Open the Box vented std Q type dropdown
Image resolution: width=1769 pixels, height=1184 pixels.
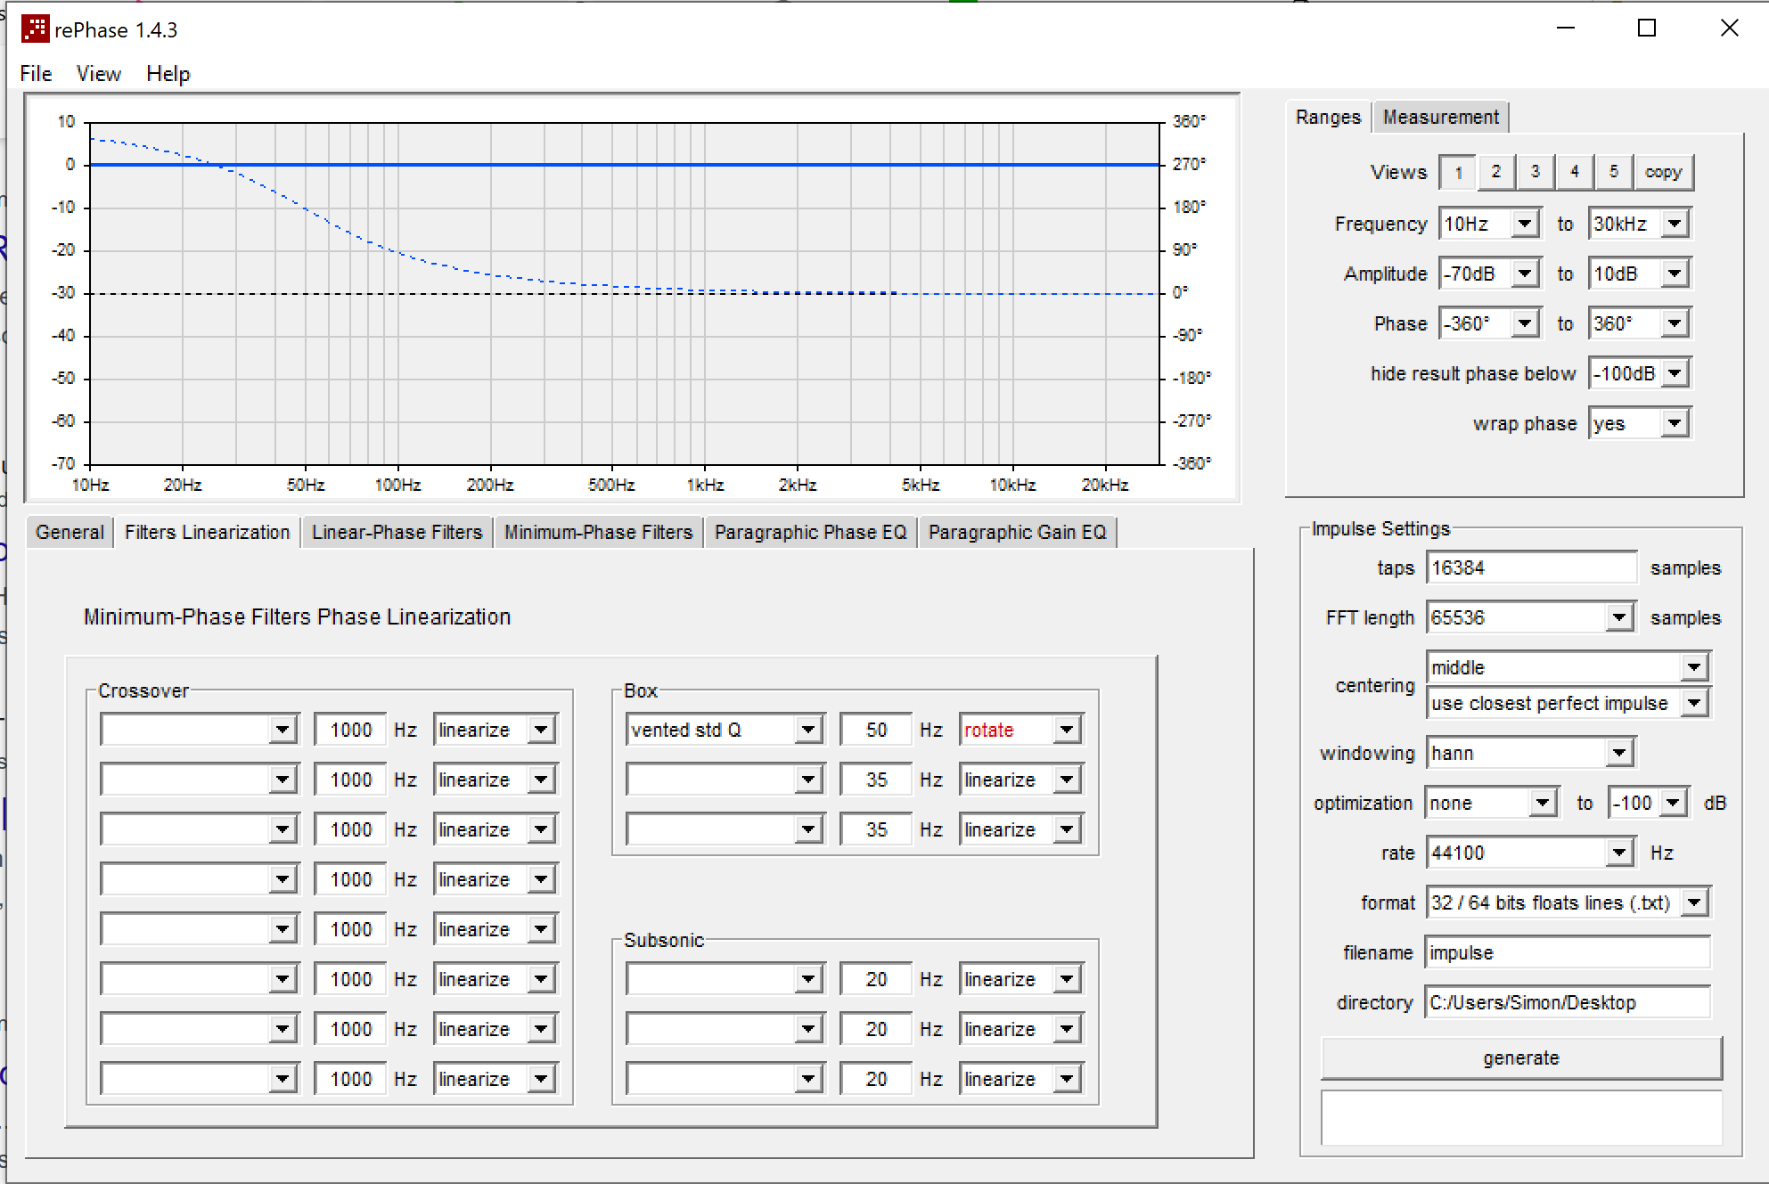tap(725, 730)
